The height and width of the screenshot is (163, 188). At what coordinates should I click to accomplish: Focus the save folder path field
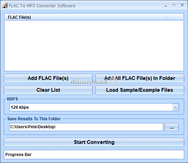pos(86,127)
